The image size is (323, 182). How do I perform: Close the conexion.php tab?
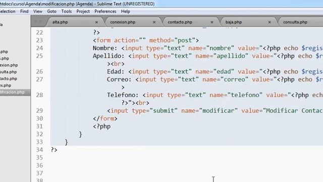point(154,22)
